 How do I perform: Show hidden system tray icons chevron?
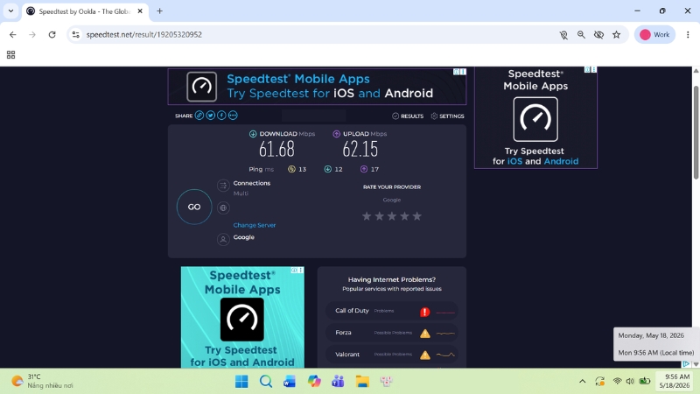click(x=582, y=381)
